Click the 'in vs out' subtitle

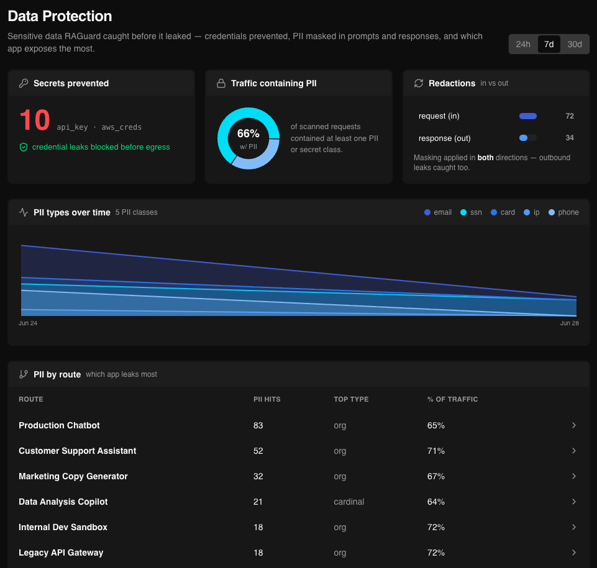(494, 83)
